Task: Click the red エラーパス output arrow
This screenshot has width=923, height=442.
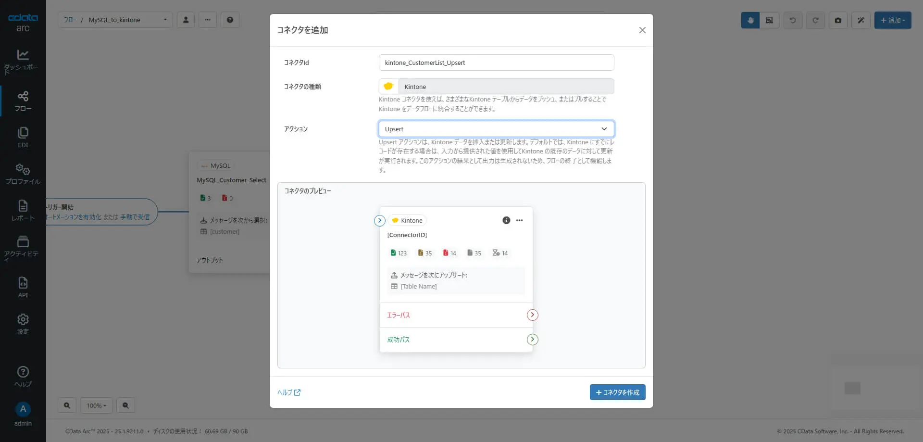Action: (x=532, y=315)
